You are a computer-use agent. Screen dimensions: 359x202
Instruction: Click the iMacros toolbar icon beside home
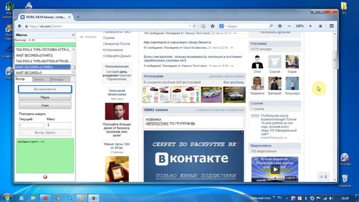click(203, 26)
